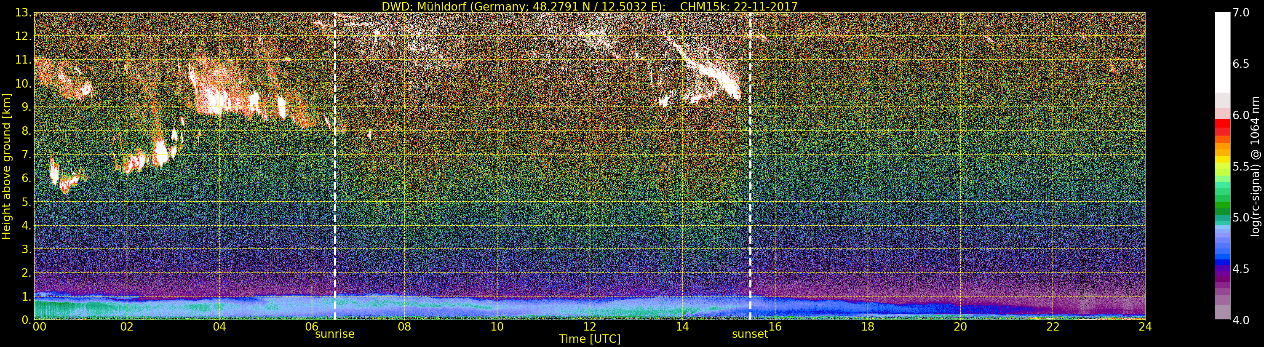Click height axis tick label '5.'
Viewport: 1264px width, 347px height.
(26, 202)
